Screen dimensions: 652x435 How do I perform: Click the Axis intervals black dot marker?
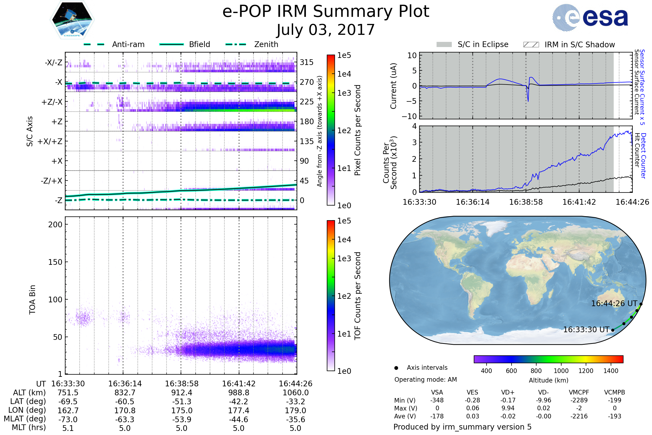click(x=396, y=368)
